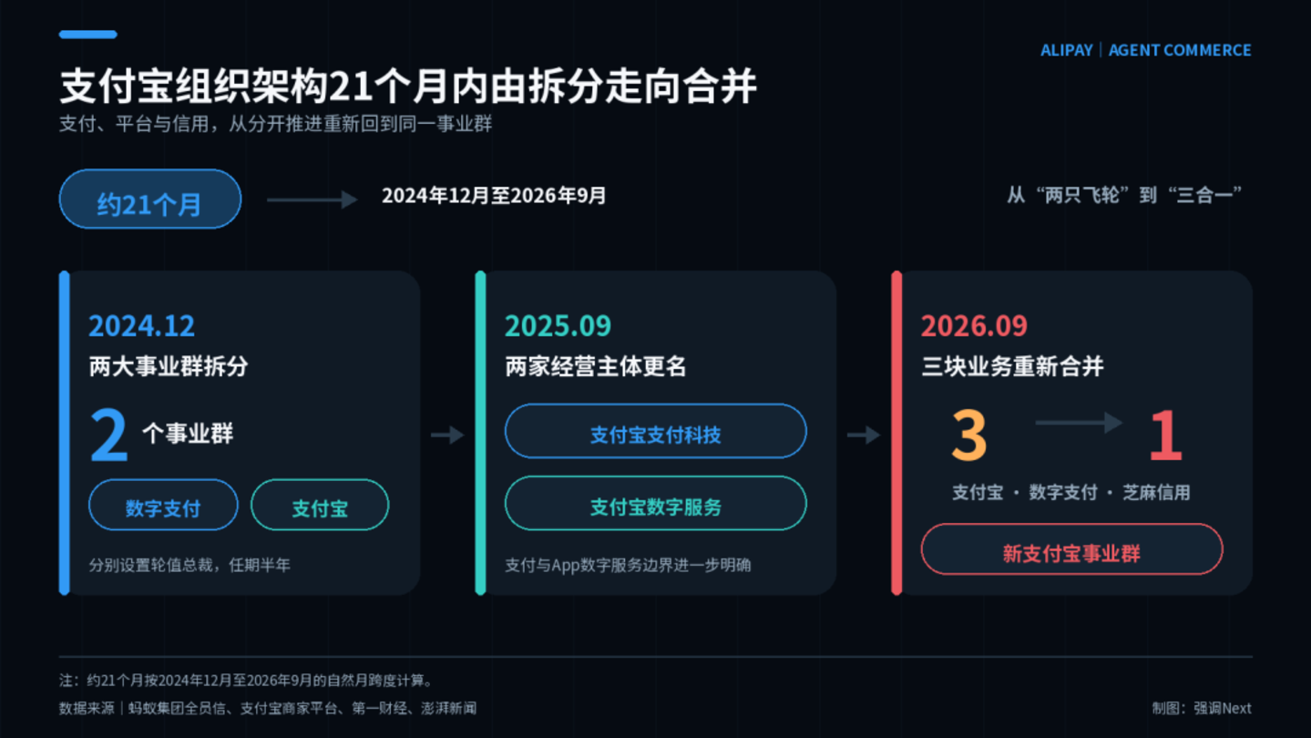This screenshot has height=738, width=1311.
Task: Click the large blue number 2
Action: [x=108, y=436]
